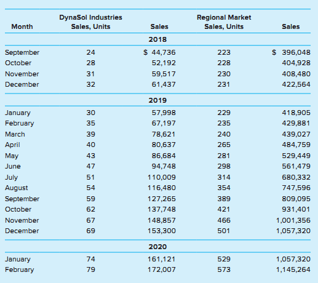Viewport: 318px width, 283px height.
Task: Select regional units value 314
Action: pos(224,177)
